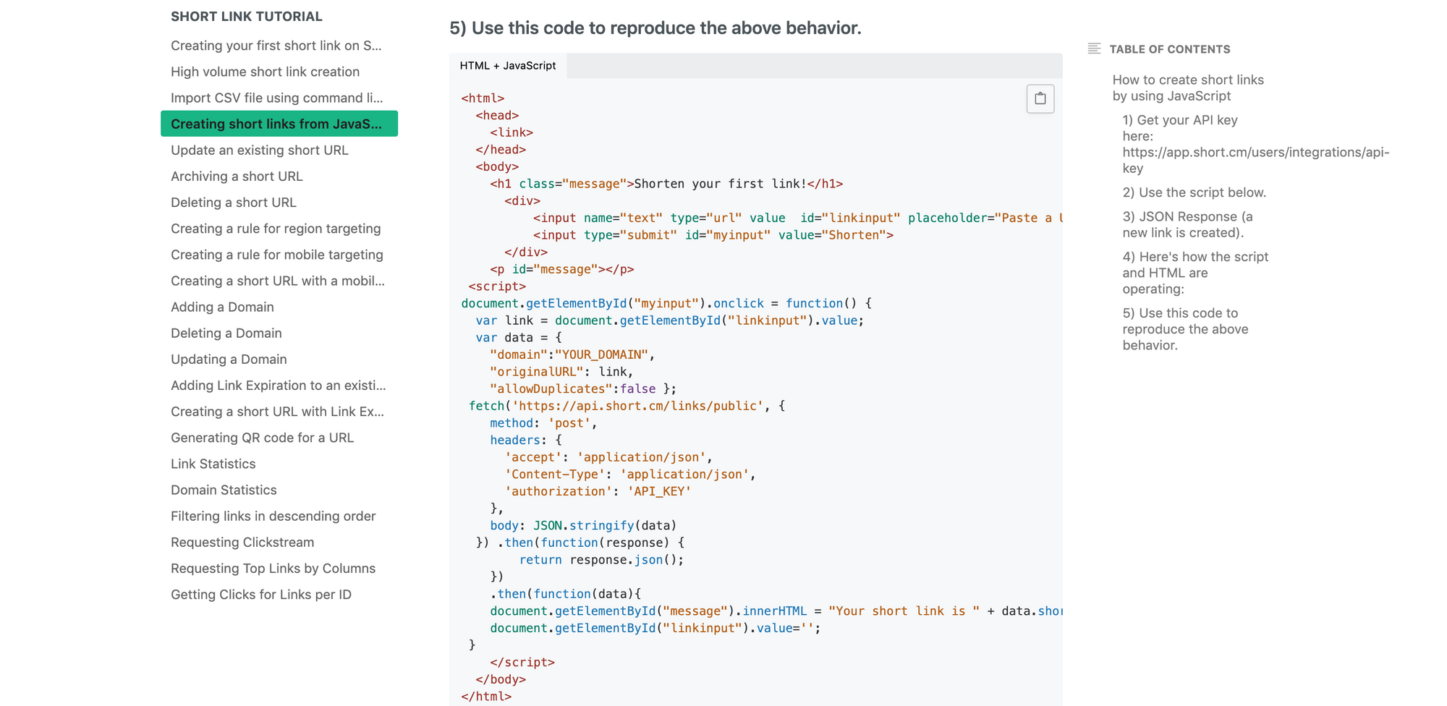The height and width of the screenshot is (706, 1447).
Task: Go to Import CSV file using command line
Action: [x=277, y=98]
